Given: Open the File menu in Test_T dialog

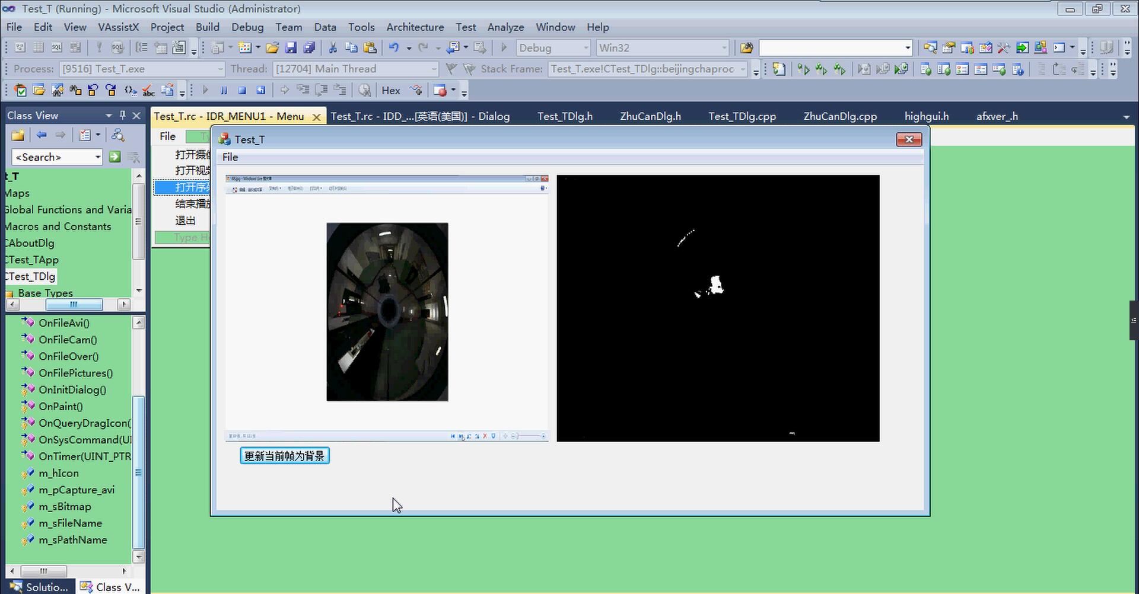Looking at the screenshot, I should [230, 157].
